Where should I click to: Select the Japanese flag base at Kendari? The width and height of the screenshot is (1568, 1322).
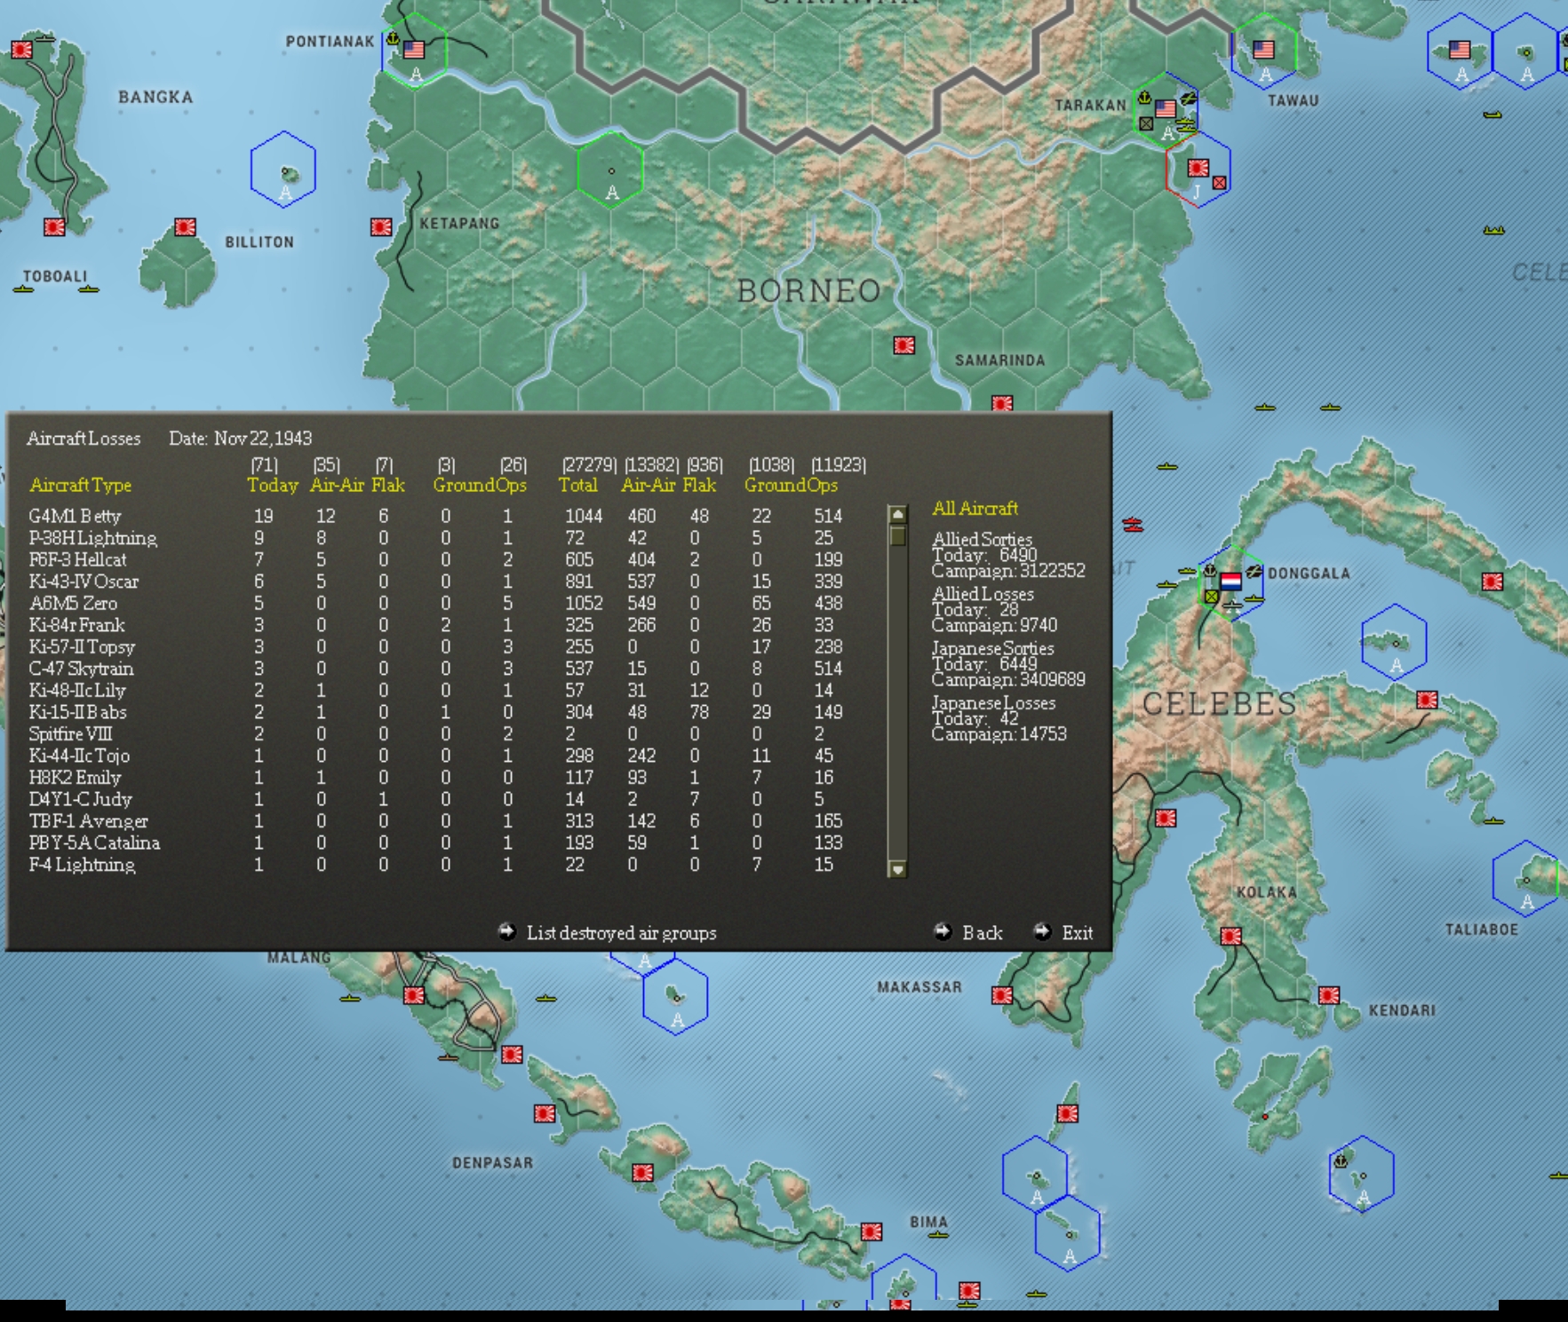1329,996
